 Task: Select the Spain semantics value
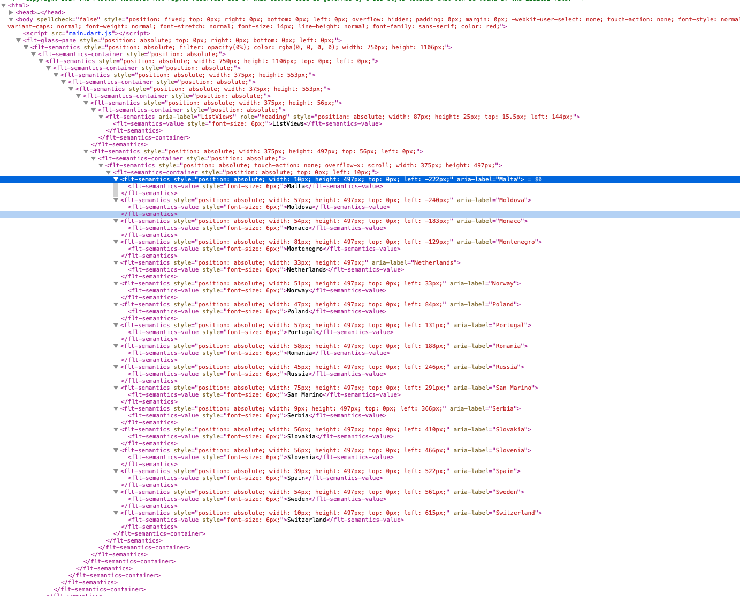tap(296, 478)
